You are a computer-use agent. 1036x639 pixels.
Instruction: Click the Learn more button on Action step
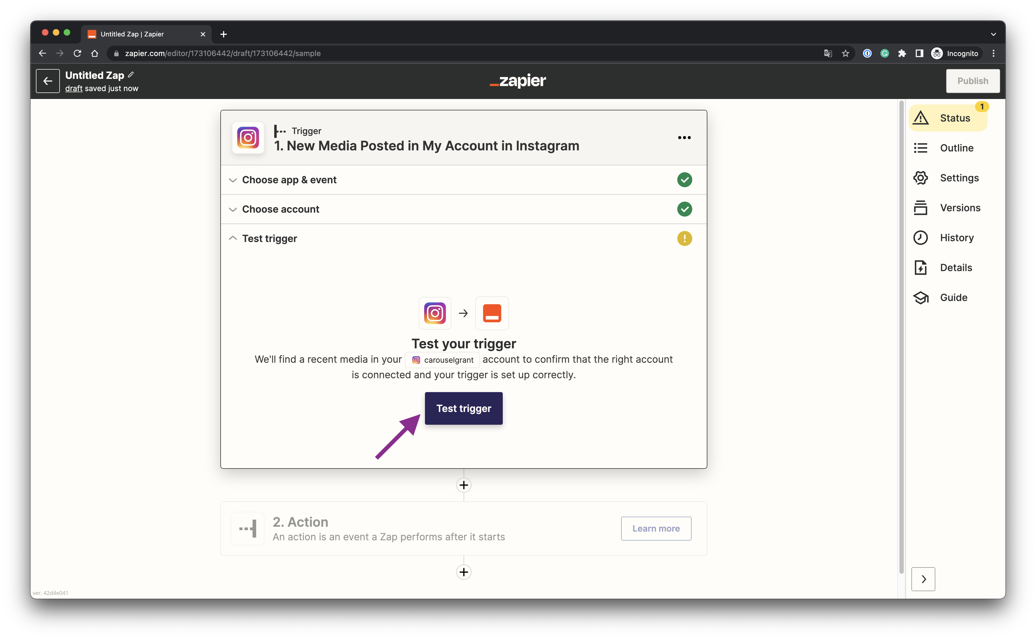point(656,529)
